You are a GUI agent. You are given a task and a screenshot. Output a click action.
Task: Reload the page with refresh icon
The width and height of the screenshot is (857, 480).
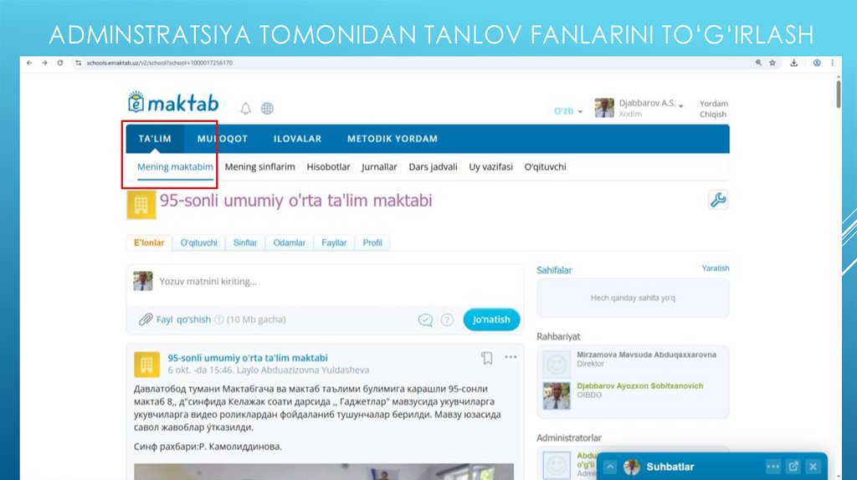(60, 63)
